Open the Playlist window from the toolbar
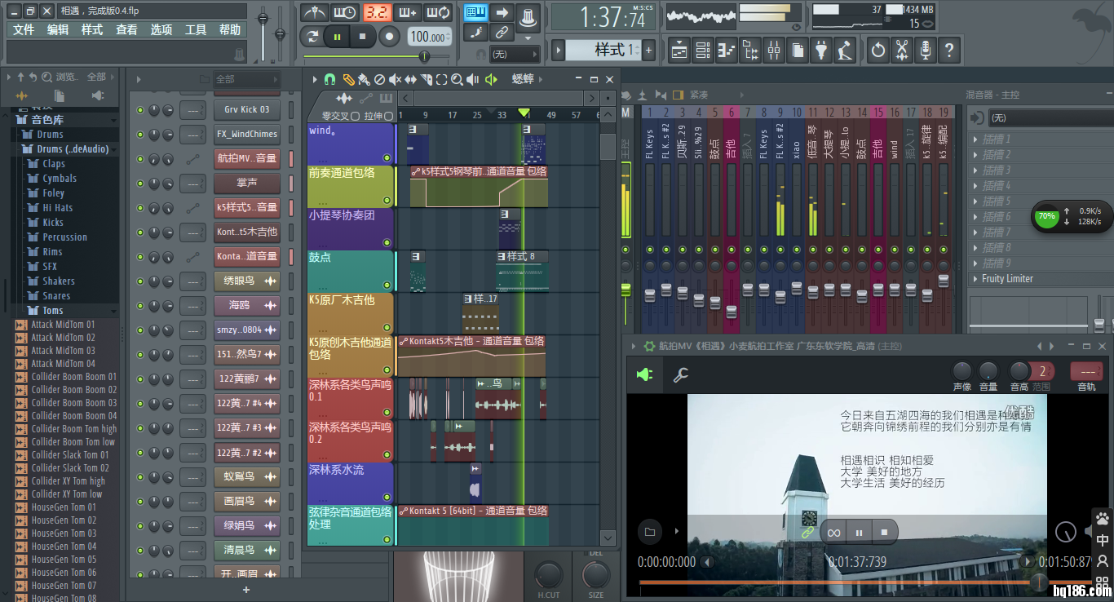1114x602 pixels. click(x=679, y=51)
